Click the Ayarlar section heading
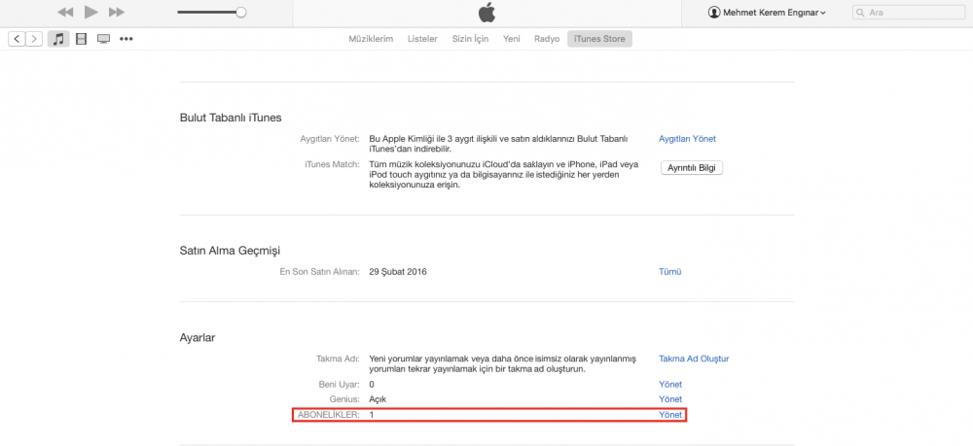 coord(198,338)
